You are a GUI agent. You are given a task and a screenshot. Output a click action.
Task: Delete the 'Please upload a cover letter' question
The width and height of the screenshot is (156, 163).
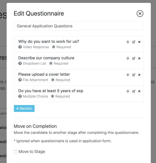[x=139, y=75]
